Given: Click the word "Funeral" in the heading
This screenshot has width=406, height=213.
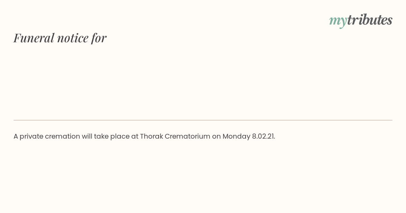Looking at the screenshot, I should pyautogui.click(x=33, y=38).
